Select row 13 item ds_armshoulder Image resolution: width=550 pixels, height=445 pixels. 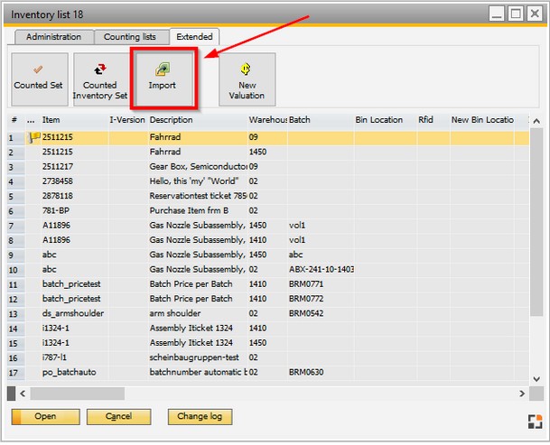[x=72, y=313]
